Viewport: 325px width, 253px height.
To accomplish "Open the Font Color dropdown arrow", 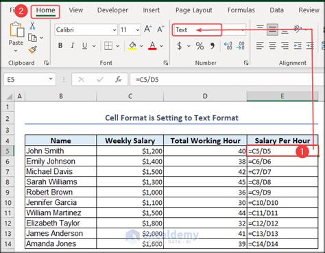I will tap(161, 46).
